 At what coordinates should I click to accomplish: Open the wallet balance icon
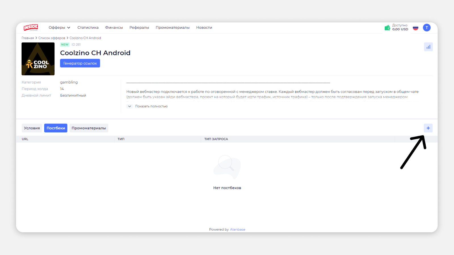pyautogui.click(x=387, y=27)
